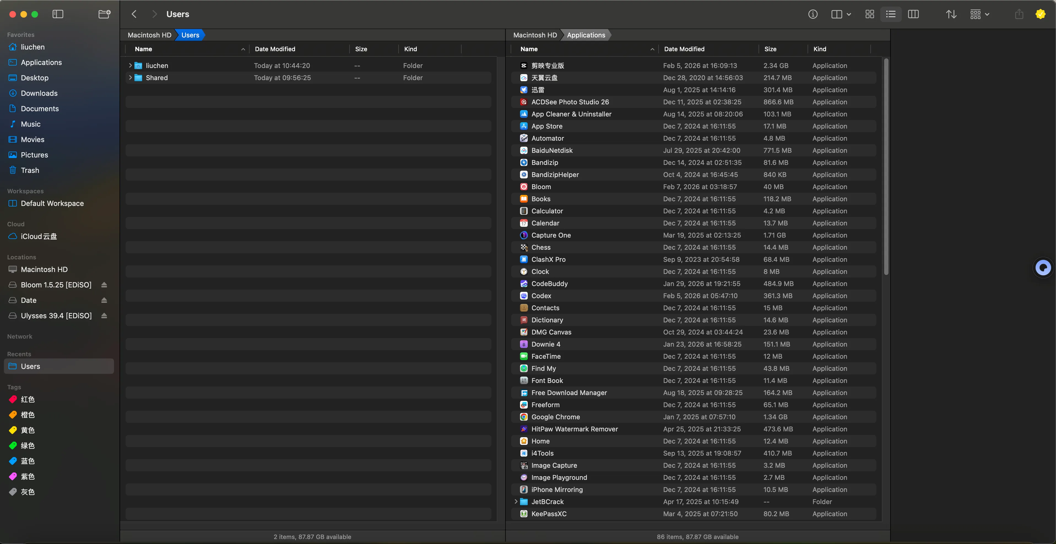Image resolution: width=1056 pixels, height=544 pixels.
Task: Select Users under Recents
Action: coord(59,366)
